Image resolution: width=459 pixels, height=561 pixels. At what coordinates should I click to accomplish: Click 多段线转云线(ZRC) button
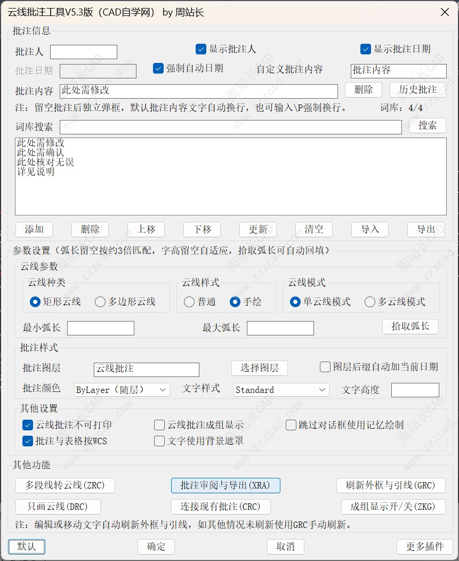[65, 485]
